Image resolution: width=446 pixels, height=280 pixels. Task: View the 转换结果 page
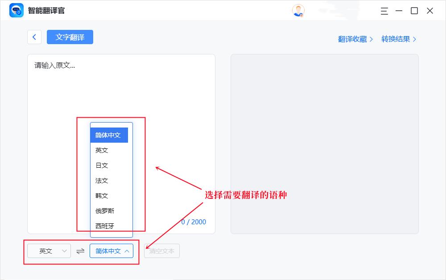pyautogui.click(x=396, y=39)
